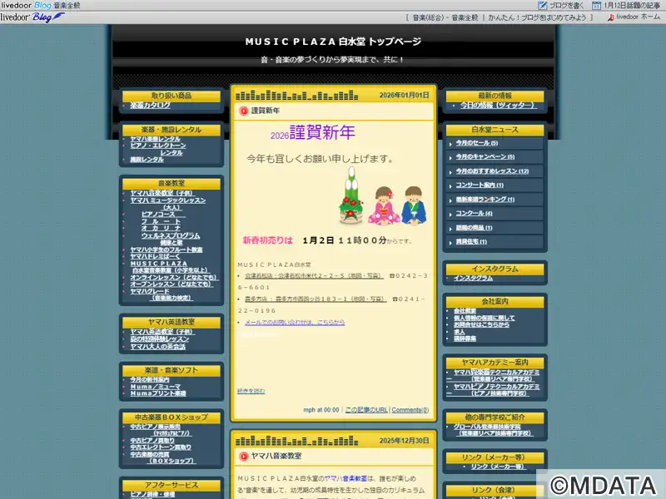
Task: Open フルート course link
Action: coord(161,221)
